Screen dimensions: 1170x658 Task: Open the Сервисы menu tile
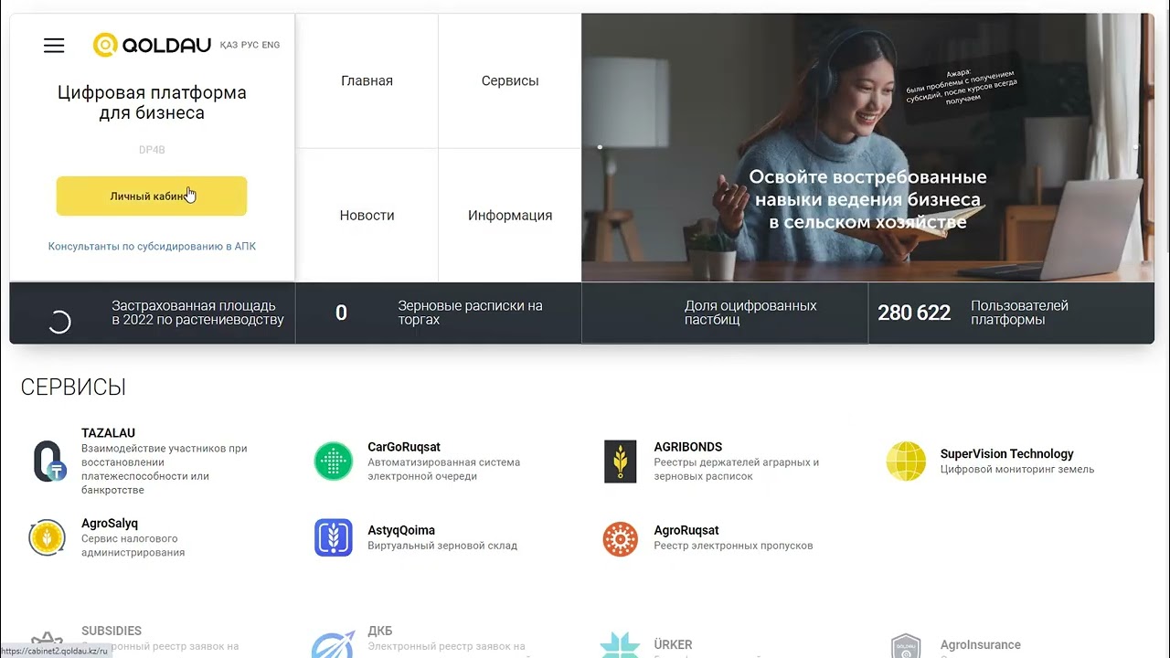[x=510, y=80]
